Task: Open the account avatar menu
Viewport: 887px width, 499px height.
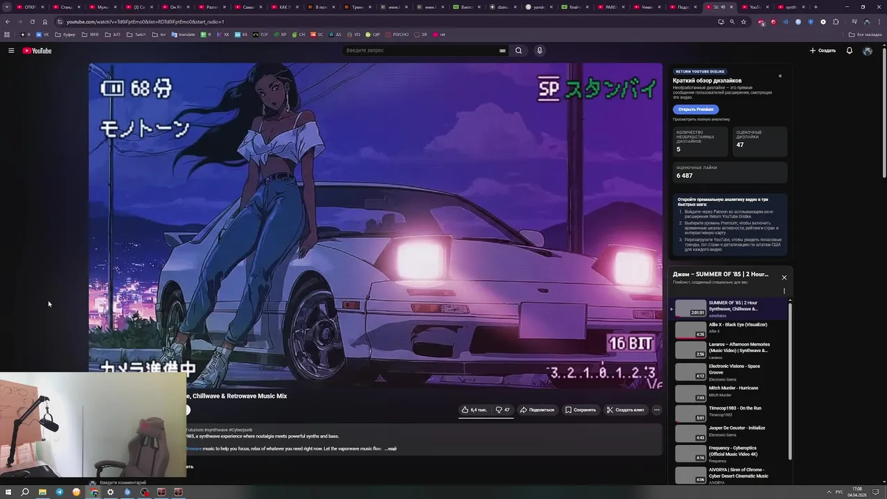Action: (868, 51)
